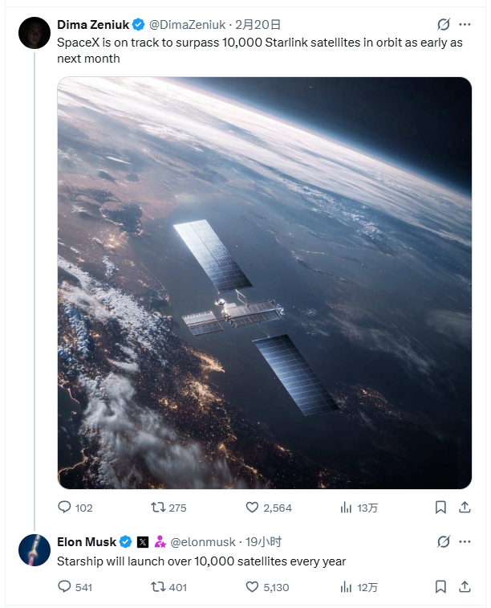
Task: Open more options on Elon Musk's tweet
Action: point(465,542)
